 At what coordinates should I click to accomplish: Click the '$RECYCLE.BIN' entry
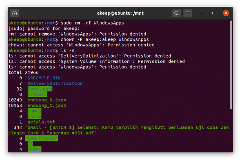[44, 78]
